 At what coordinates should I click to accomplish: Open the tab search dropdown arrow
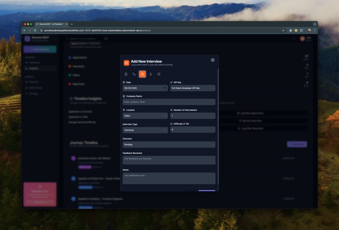(x=315, y=24)
